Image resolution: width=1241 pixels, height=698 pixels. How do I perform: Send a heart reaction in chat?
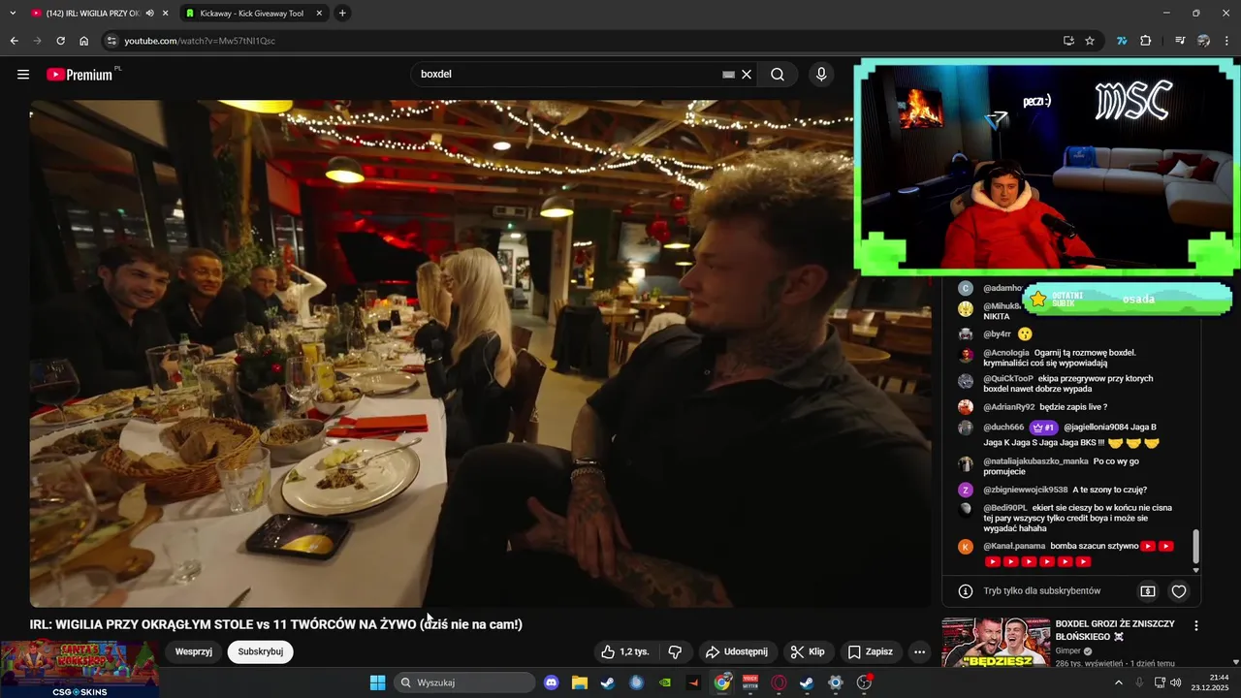pyautogui.click(x=1179, y=591)
